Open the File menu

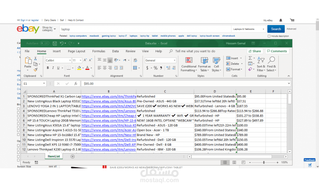tap(27, 51)
